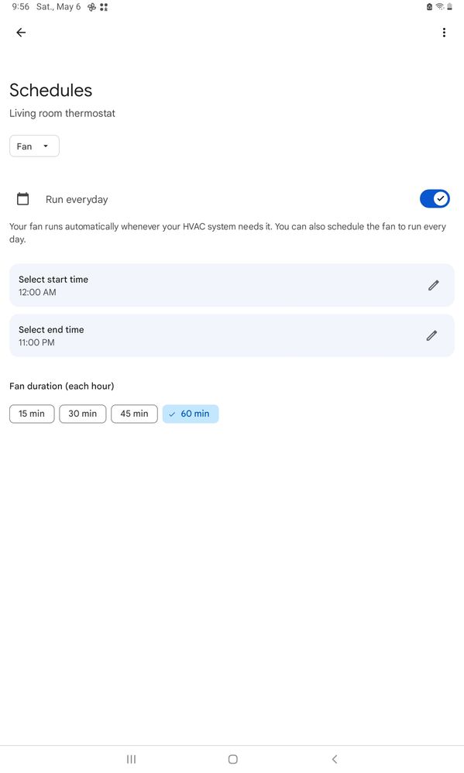464x773 pixels.
Task: Toggle the Run everyday switch
Action: click(435, 199)
